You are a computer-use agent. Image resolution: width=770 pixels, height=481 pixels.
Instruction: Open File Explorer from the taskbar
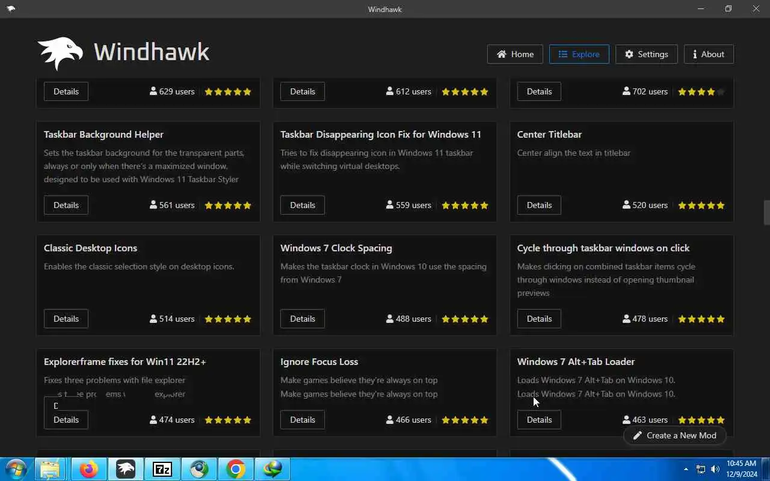click(50, 469)
